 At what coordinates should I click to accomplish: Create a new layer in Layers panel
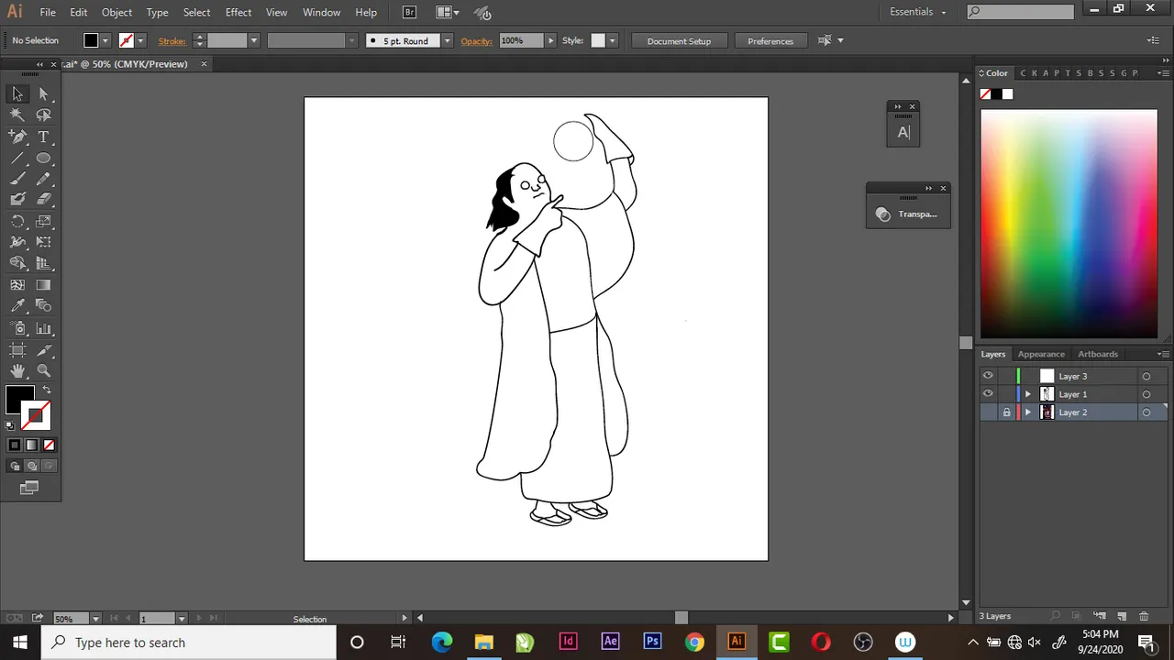1122,616
